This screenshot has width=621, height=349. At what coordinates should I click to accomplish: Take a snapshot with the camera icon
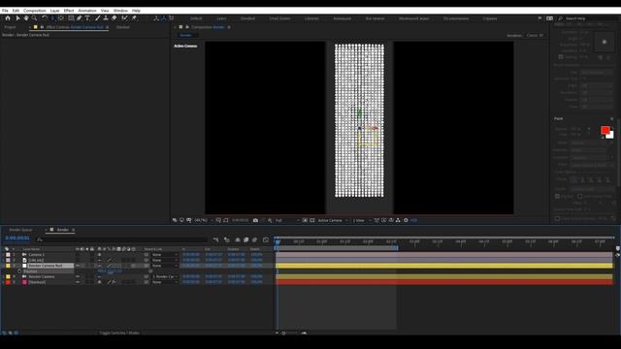[x=255, y=220]
